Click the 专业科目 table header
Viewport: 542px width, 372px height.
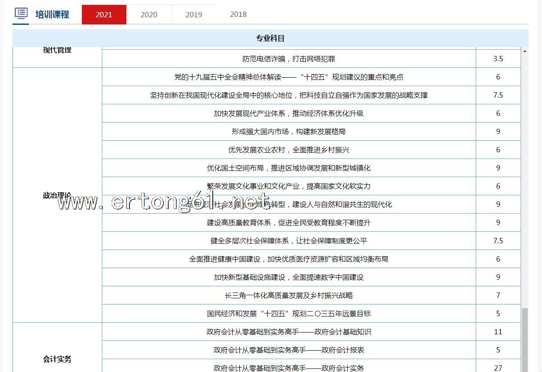[x=270, y=39]
